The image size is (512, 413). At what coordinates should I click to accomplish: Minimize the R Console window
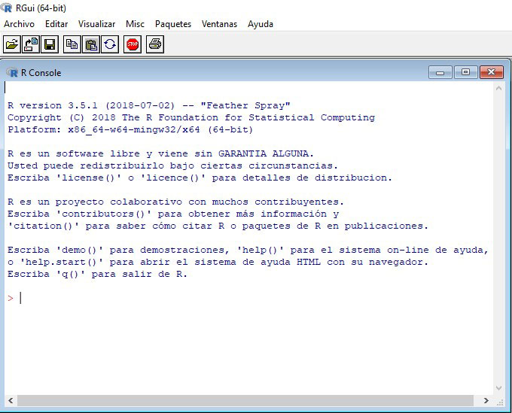440,72
